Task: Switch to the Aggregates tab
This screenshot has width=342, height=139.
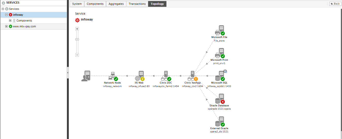Action: [x=116, y=4]
